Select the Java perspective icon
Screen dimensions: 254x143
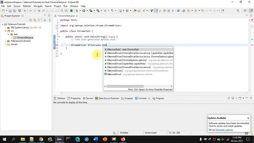[251, 11]
